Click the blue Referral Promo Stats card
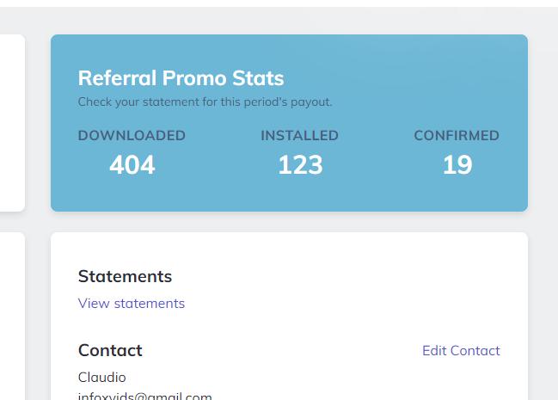Screen dimensions: 558x400 (x=290, y=123)
